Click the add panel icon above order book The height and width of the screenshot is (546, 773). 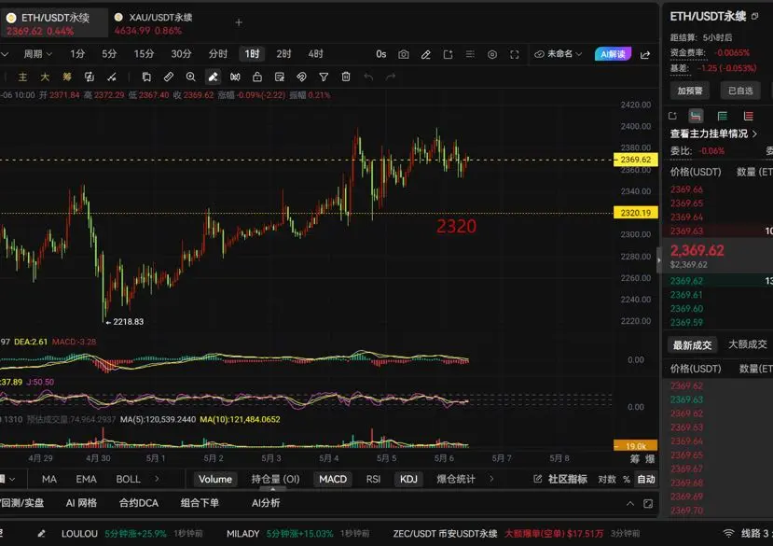672,116
